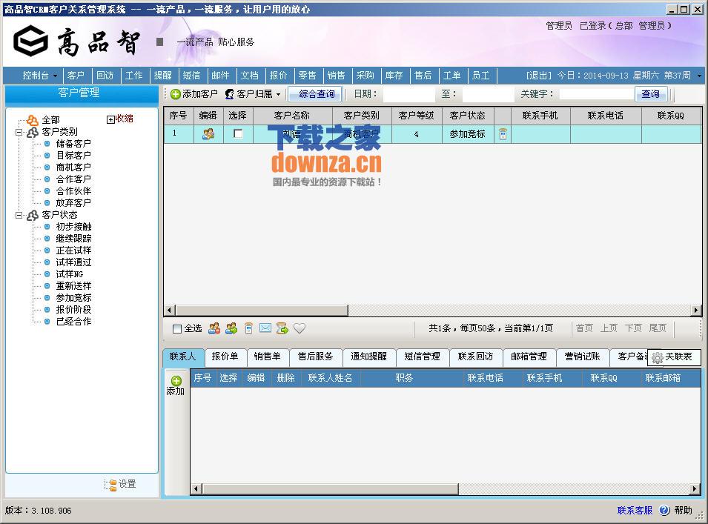The width and height of the screenshot is (708, 524).
Task: Click the 查询 search button
Action: coord(651,94)
